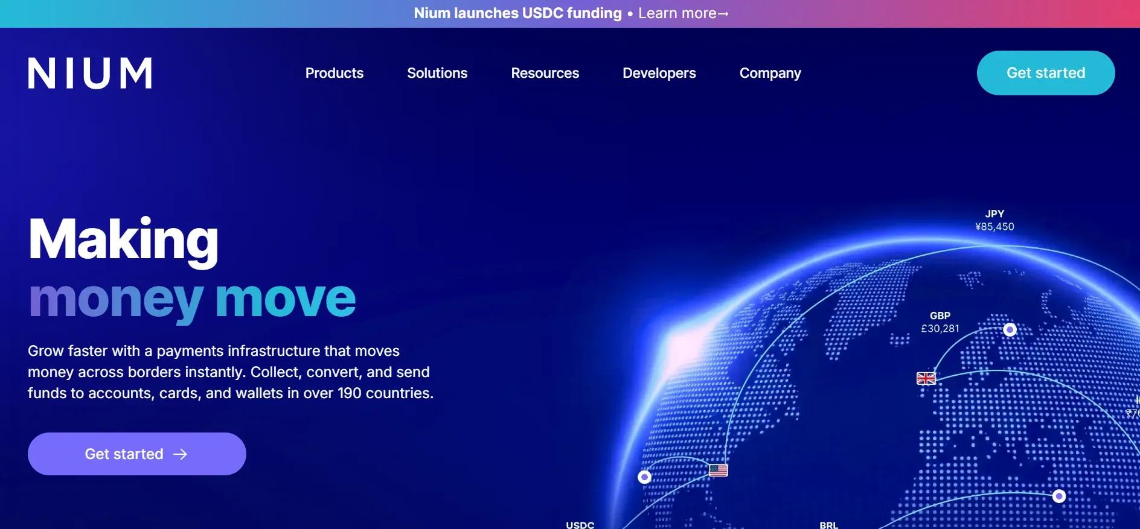Open the Solutions menu
Screen dimensions: 1140x529
[x=437, y=73]
